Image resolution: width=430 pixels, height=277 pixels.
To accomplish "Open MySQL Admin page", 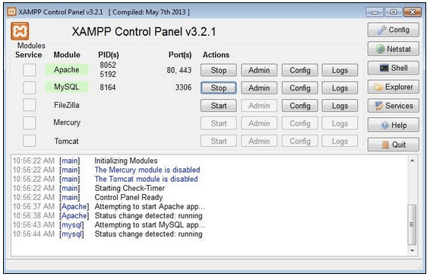I will click(259, 88).
